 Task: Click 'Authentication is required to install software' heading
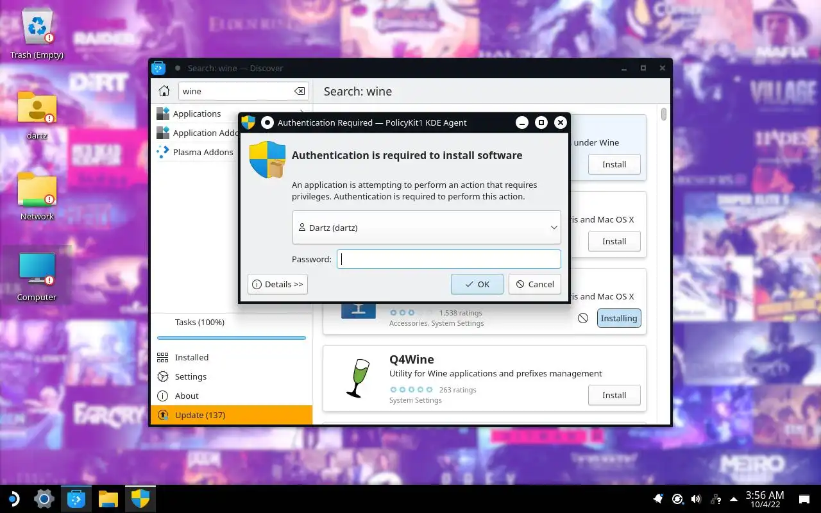407,155
